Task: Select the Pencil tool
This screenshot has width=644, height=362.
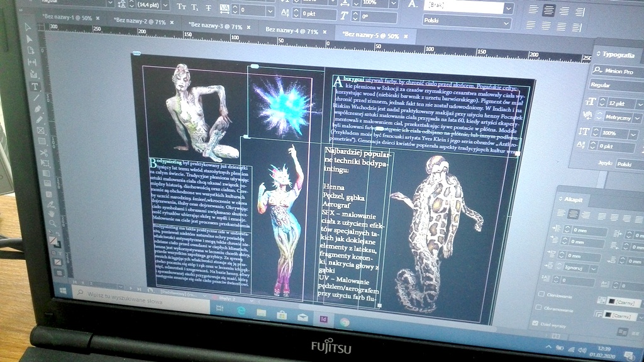Action: click(39, 120)
